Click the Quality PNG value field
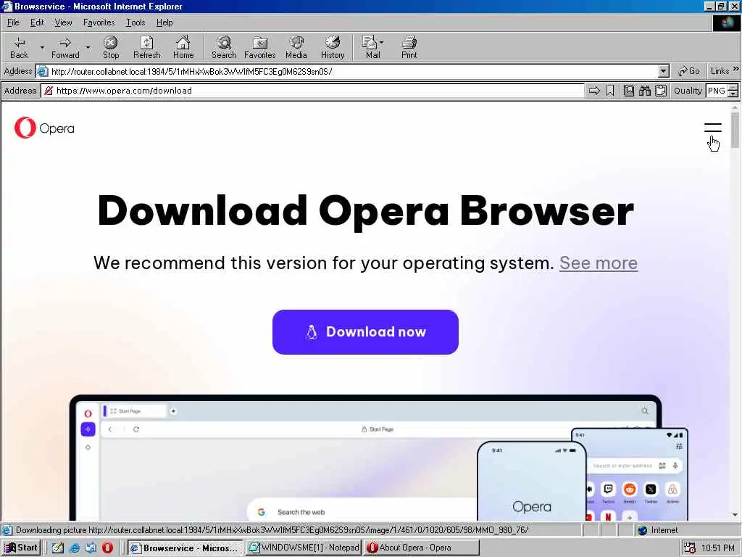Viewport: 742px width, 557px height. (717, 91)
